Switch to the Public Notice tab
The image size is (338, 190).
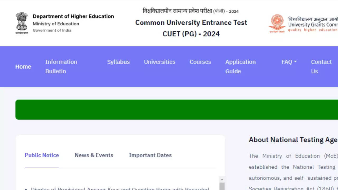[42, 155]
